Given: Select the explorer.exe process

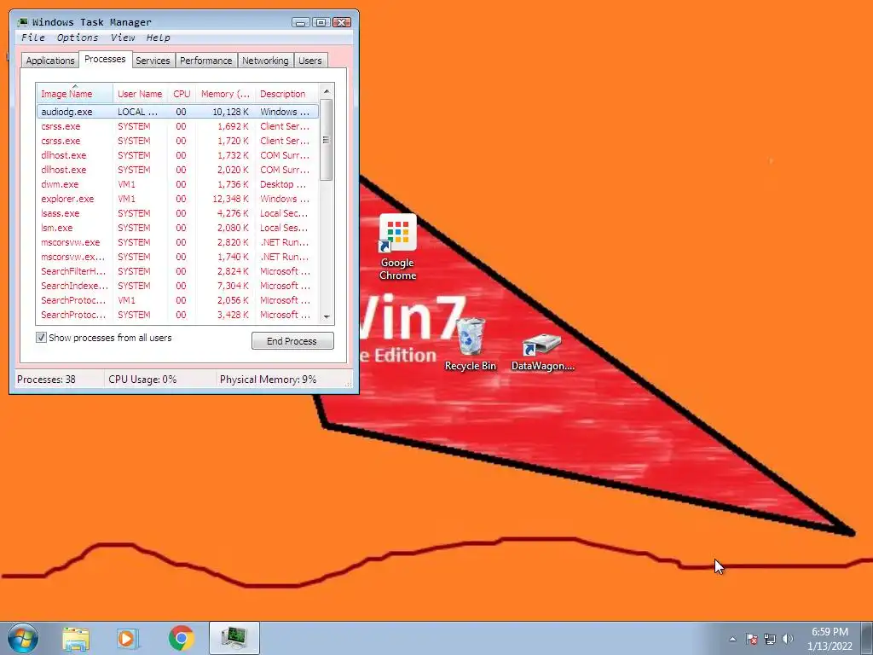Looking at the screenshot, I should pyautogui.click(x=177, y=199).
